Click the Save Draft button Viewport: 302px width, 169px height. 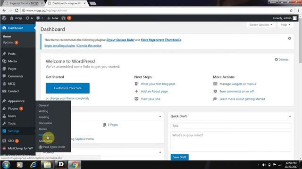point(179,157)
